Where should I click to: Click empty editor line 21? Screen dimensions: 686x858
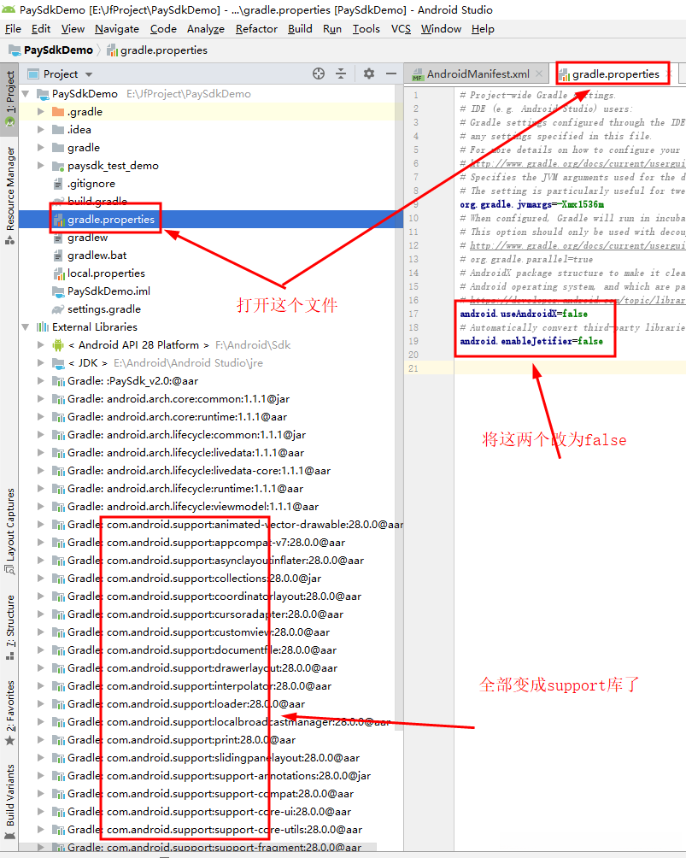570,368
